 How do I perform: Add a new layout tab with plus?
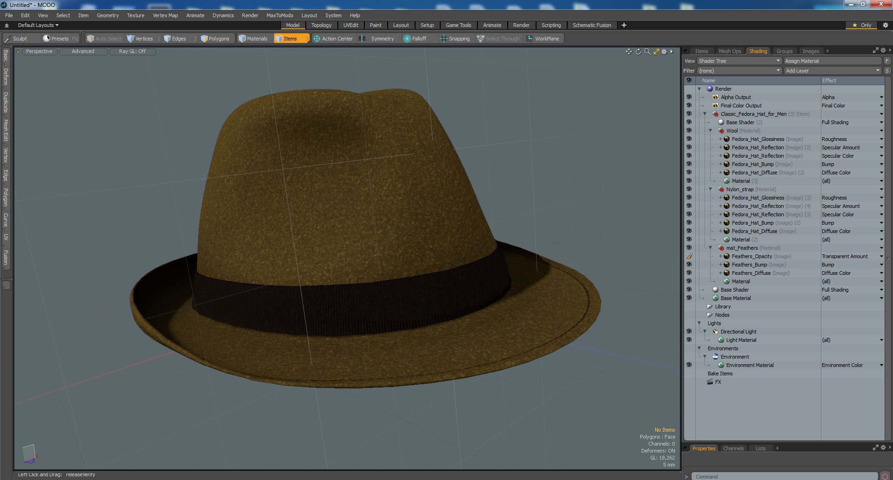point(624,25)
